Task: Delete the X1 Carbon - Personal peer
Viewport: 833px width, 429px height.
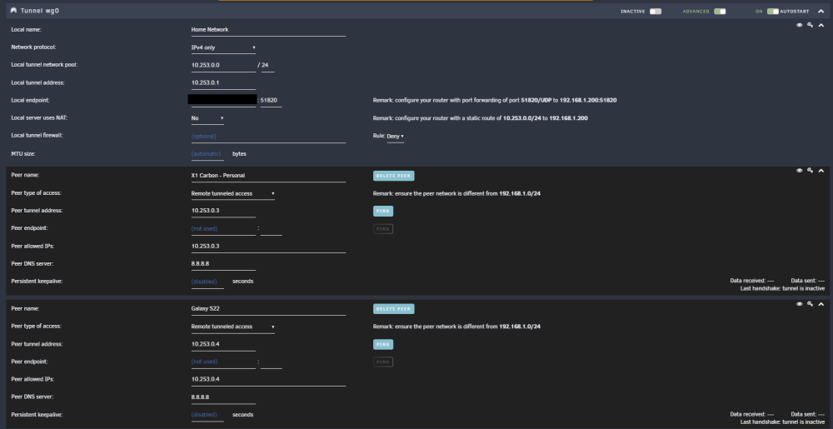Action: (x=394, y=176)
